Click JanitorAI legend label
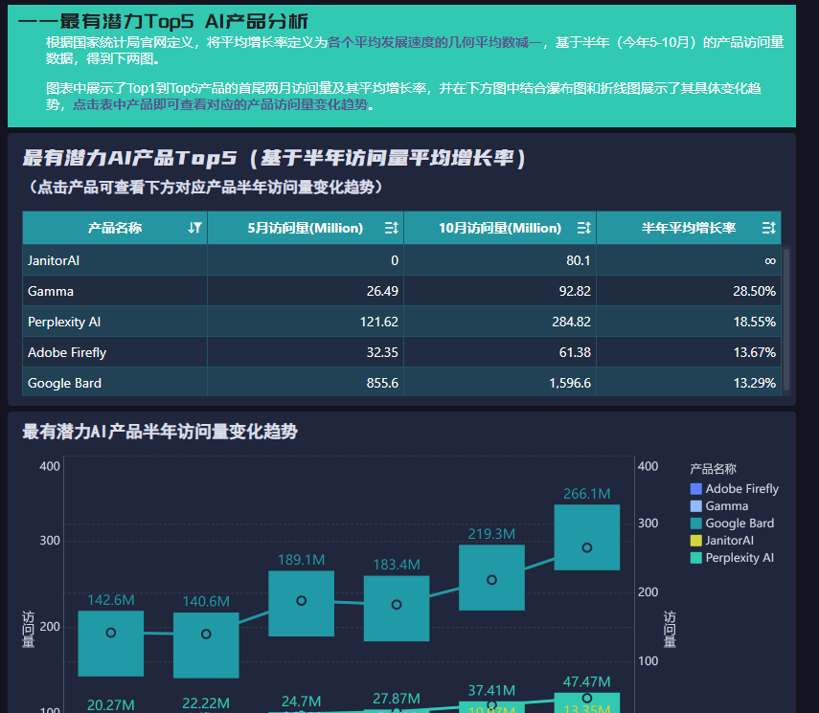The image size is (819, 713). click(729, 540)
